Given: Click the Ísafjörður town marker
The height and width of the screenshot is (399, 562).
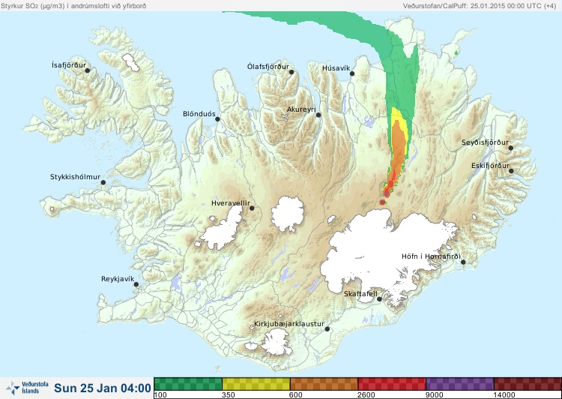Looking at the screenshot, I should coord(87,70).
